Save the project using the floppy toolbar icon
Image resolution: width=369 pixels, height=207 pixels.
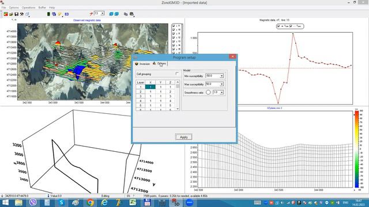[17, 14]
